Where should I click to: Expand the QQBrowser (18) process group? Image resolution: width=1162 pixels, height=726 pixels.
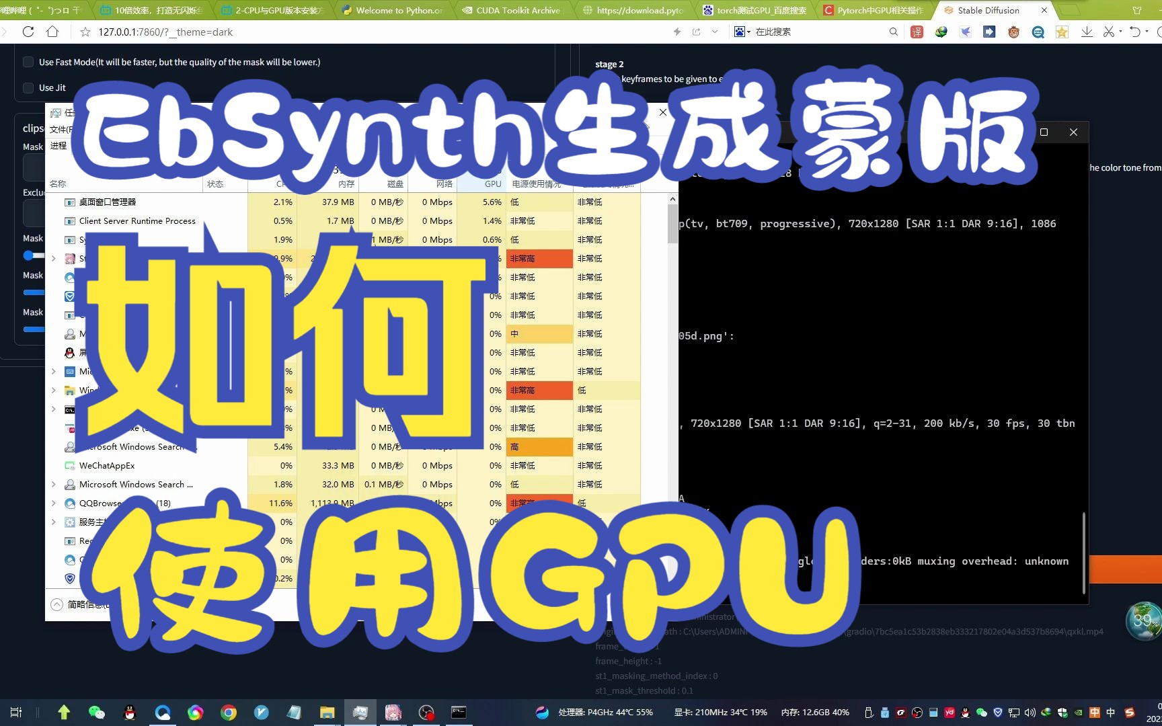pos(54,503)
